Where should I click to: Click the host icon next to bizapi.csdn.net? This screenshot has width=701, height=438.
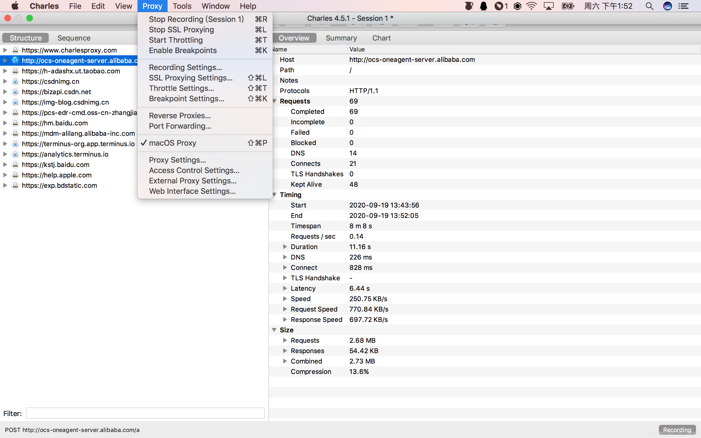coord(15,92)
